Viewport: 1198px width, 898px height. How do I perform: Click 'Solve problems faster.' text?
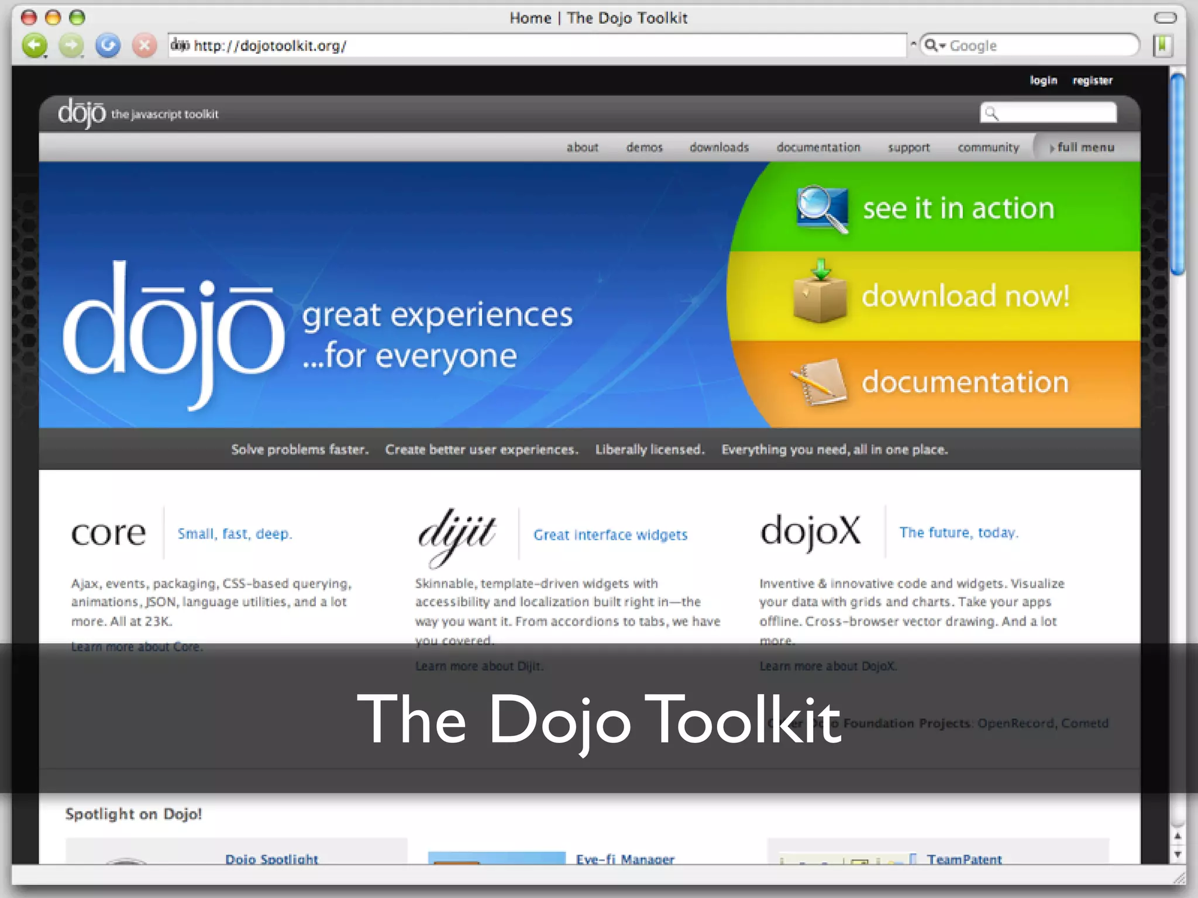tap(299, 450)
